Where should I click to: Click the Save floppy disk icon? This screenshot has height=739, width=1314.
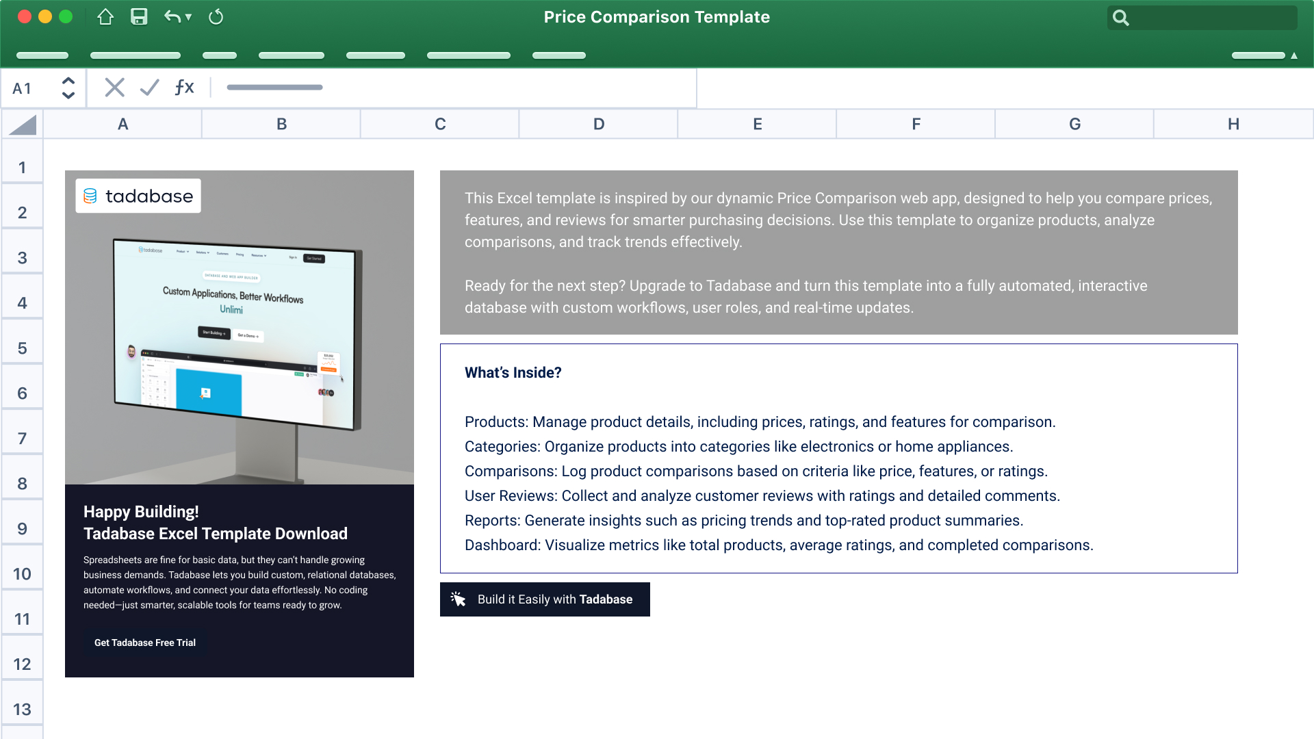tap(139, 17)
